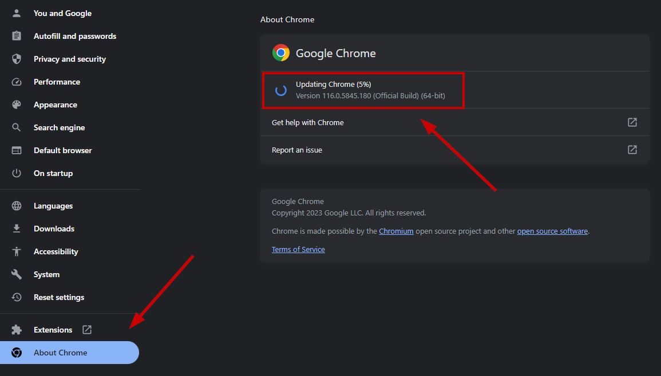Viewport: 661px width, 376px height.
Task: Click the external link icon next to Report an issue
Action: click(x=632, y=149)
